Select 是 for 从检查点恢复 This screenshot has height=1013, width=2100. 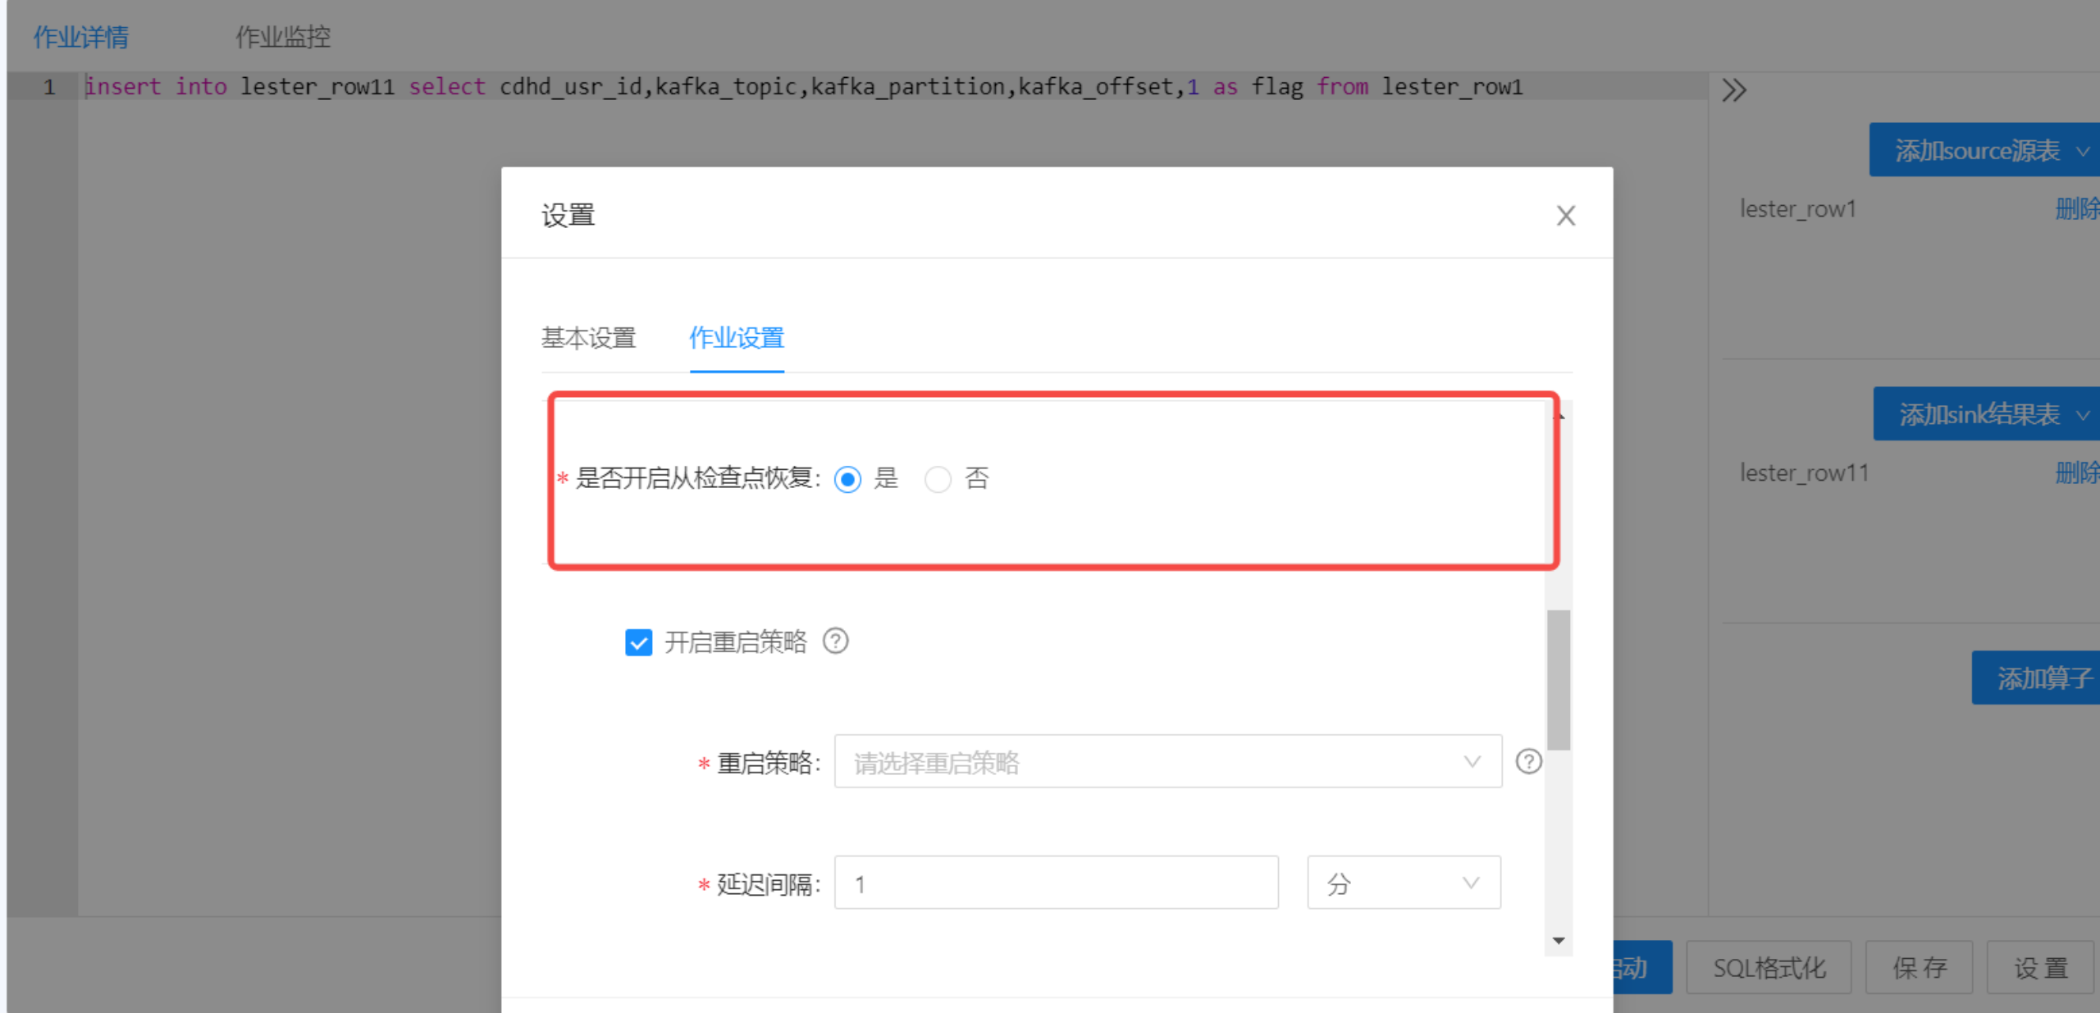coord(847,479)
